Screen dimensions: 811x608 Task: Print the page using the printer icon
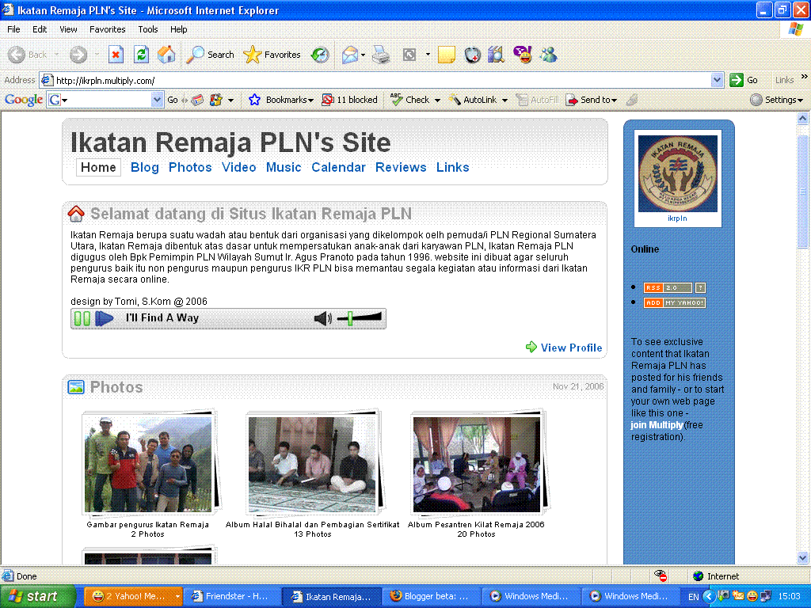pyautogui.click(x=381, y=55)
